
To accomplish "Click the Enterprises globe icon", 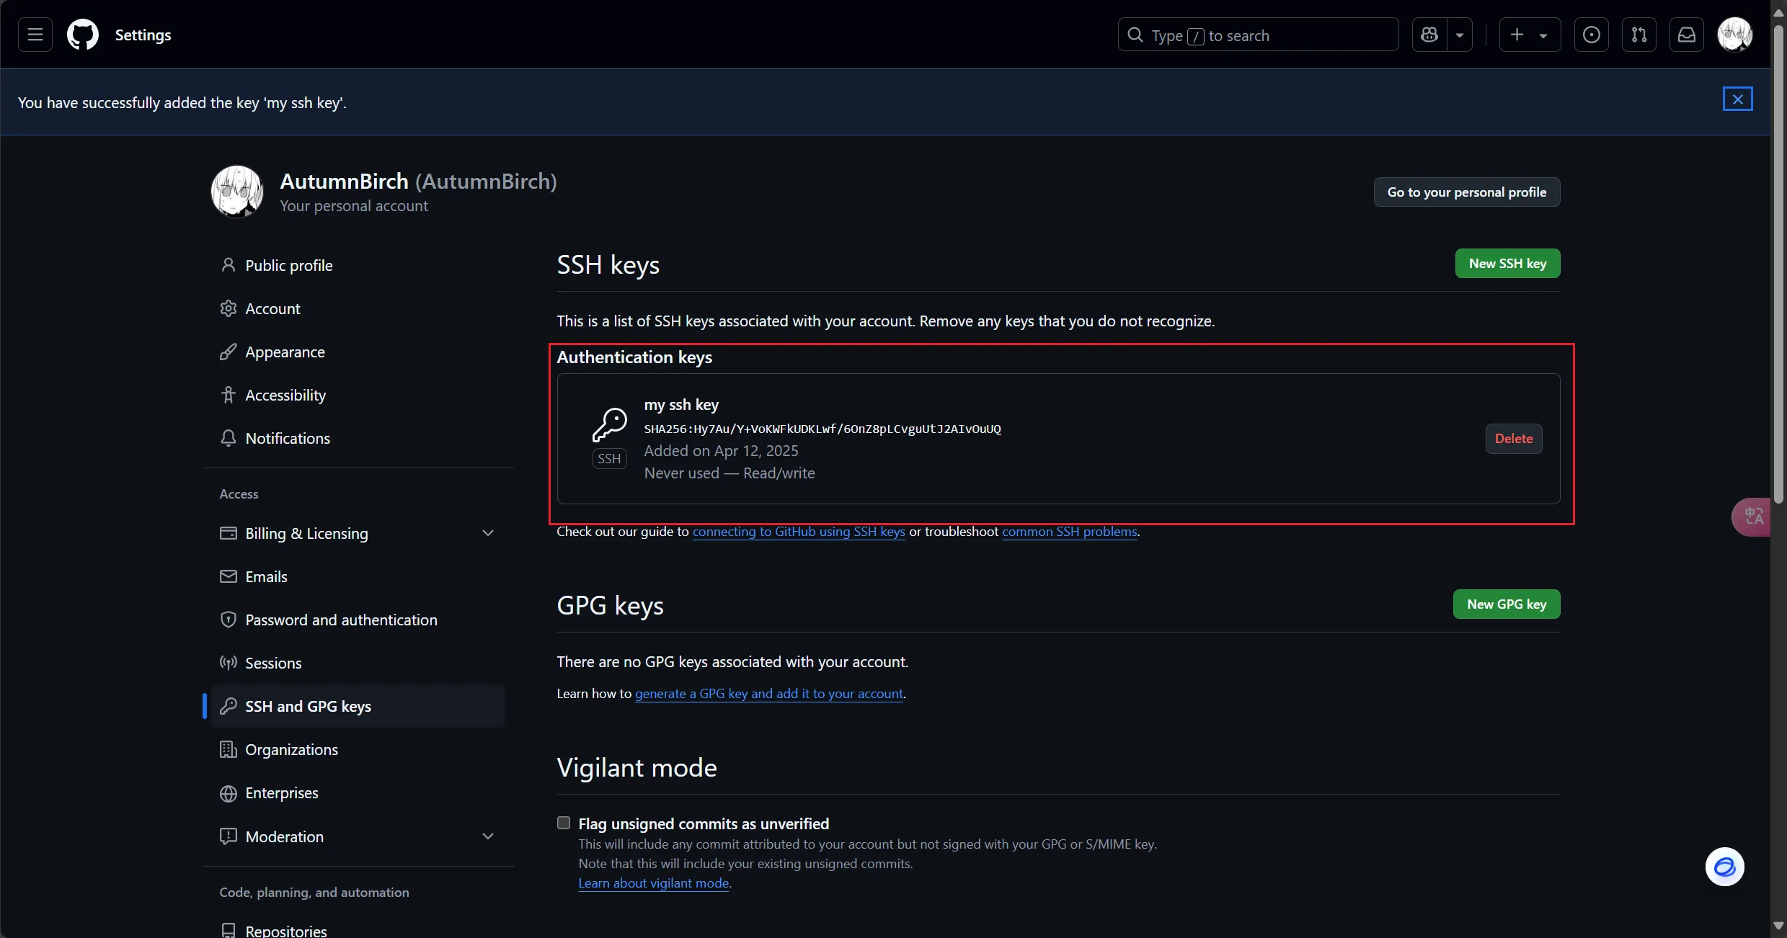I will coord(229,793).
